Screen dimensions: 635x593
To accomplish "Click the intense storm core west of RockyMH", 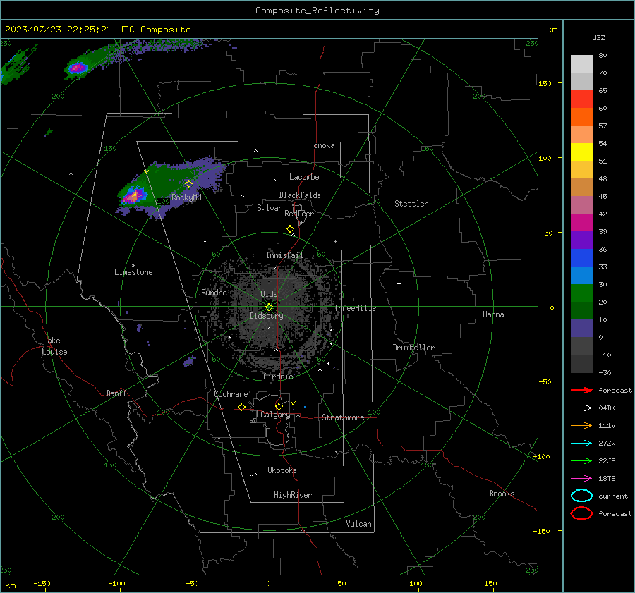I will 133,196.
